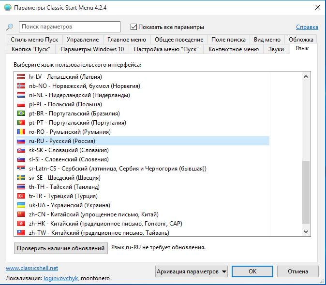This screenshot has width=326, height=285.
Task: Open the Звуки tab
Action: coord(276,49)
